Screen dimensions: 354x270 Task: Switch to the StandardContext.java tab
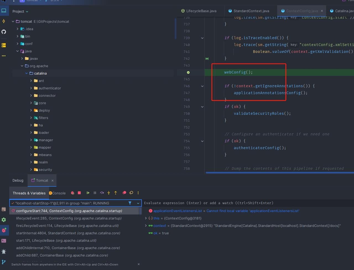[x=248, y=11]
